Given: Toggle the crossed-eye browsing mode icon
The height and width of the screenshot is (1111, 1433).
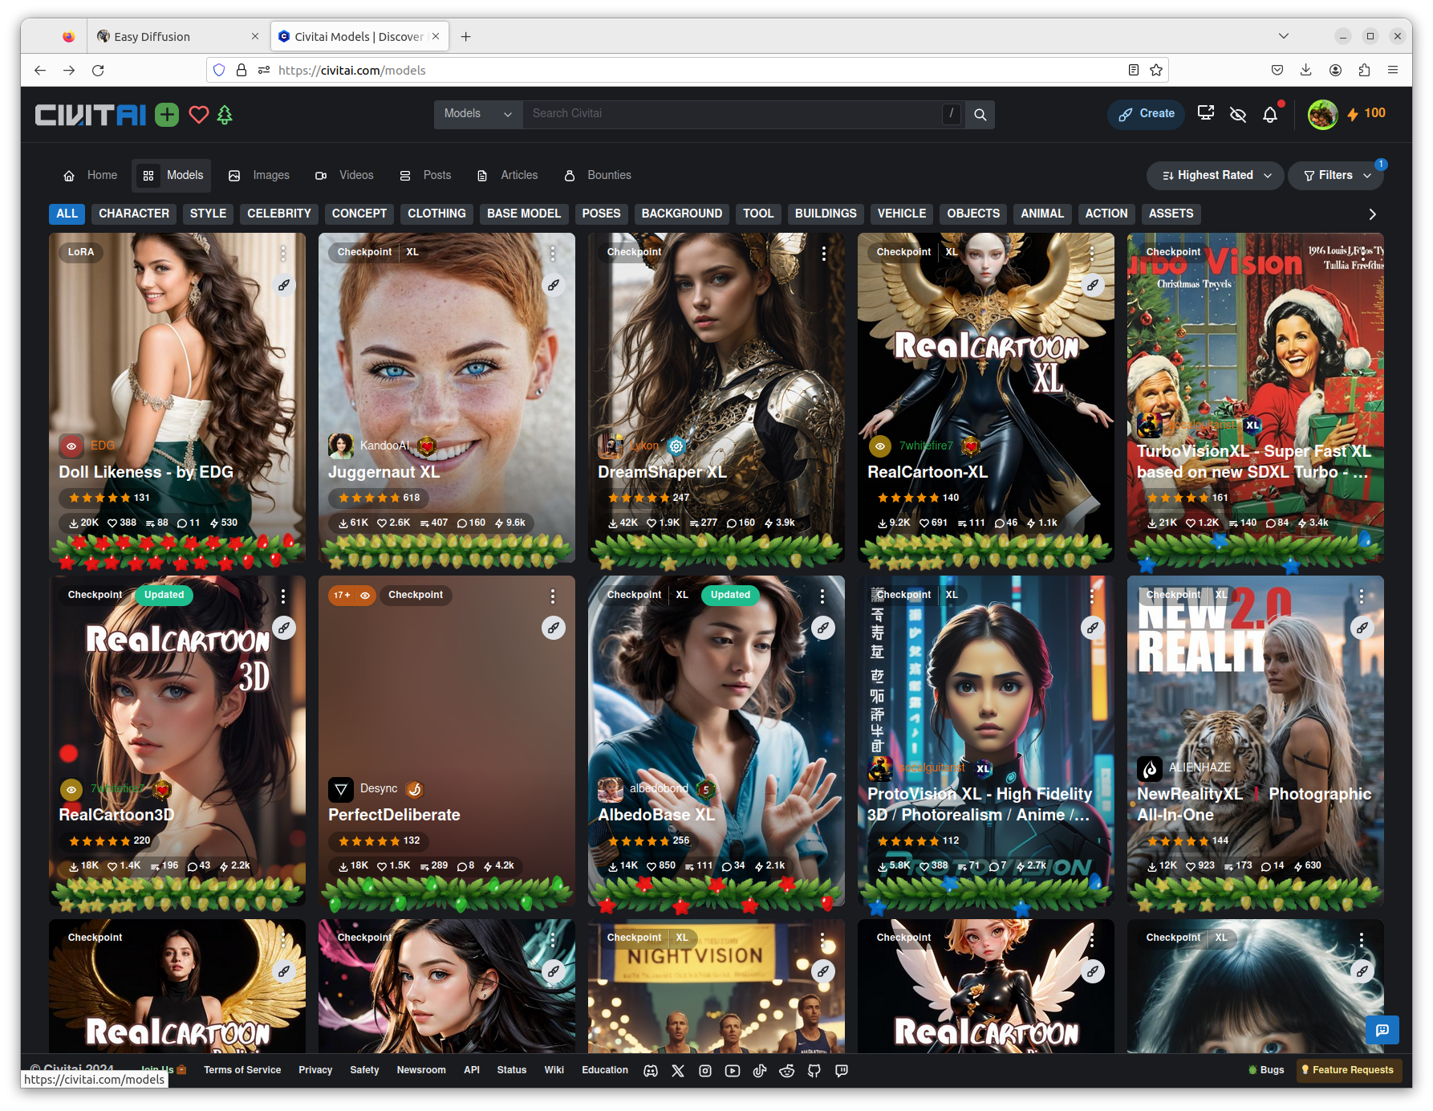Looking at the screenshot, I should [x=1238, y=115].
